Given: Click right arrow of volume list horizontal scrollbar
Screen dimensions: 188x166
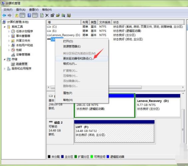Looking at the screenshot, I should (x=183, y=87).
